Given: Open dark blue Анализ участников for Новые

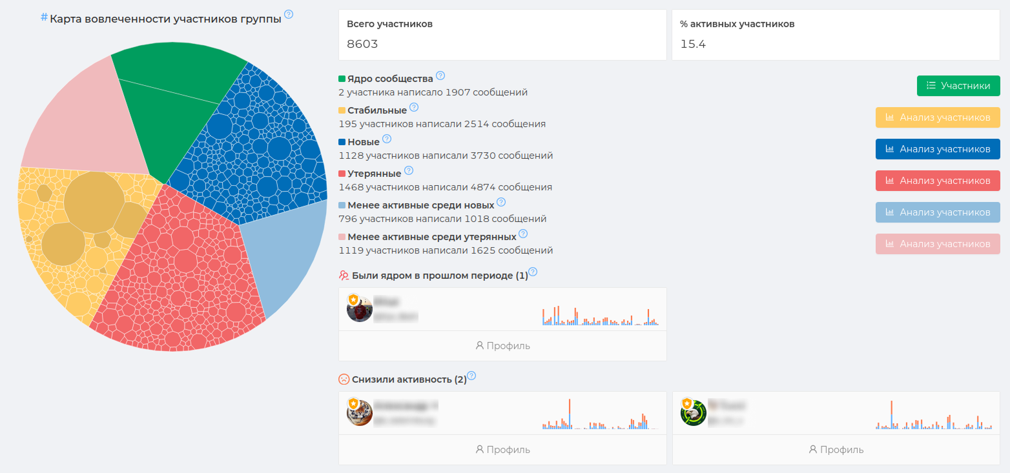Looking at the screenshot, I should 938,149.
